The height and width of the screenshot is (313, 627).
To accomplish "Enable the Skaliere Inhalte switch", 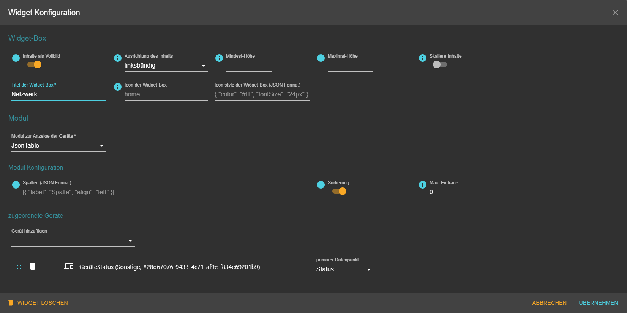I will pyautogui.click(x=440, y=64).
